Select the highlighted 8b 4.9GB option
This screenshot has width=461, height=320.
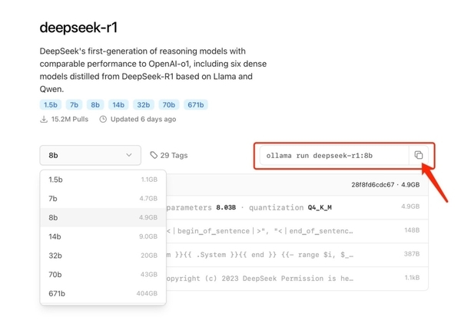coord(102,217)
